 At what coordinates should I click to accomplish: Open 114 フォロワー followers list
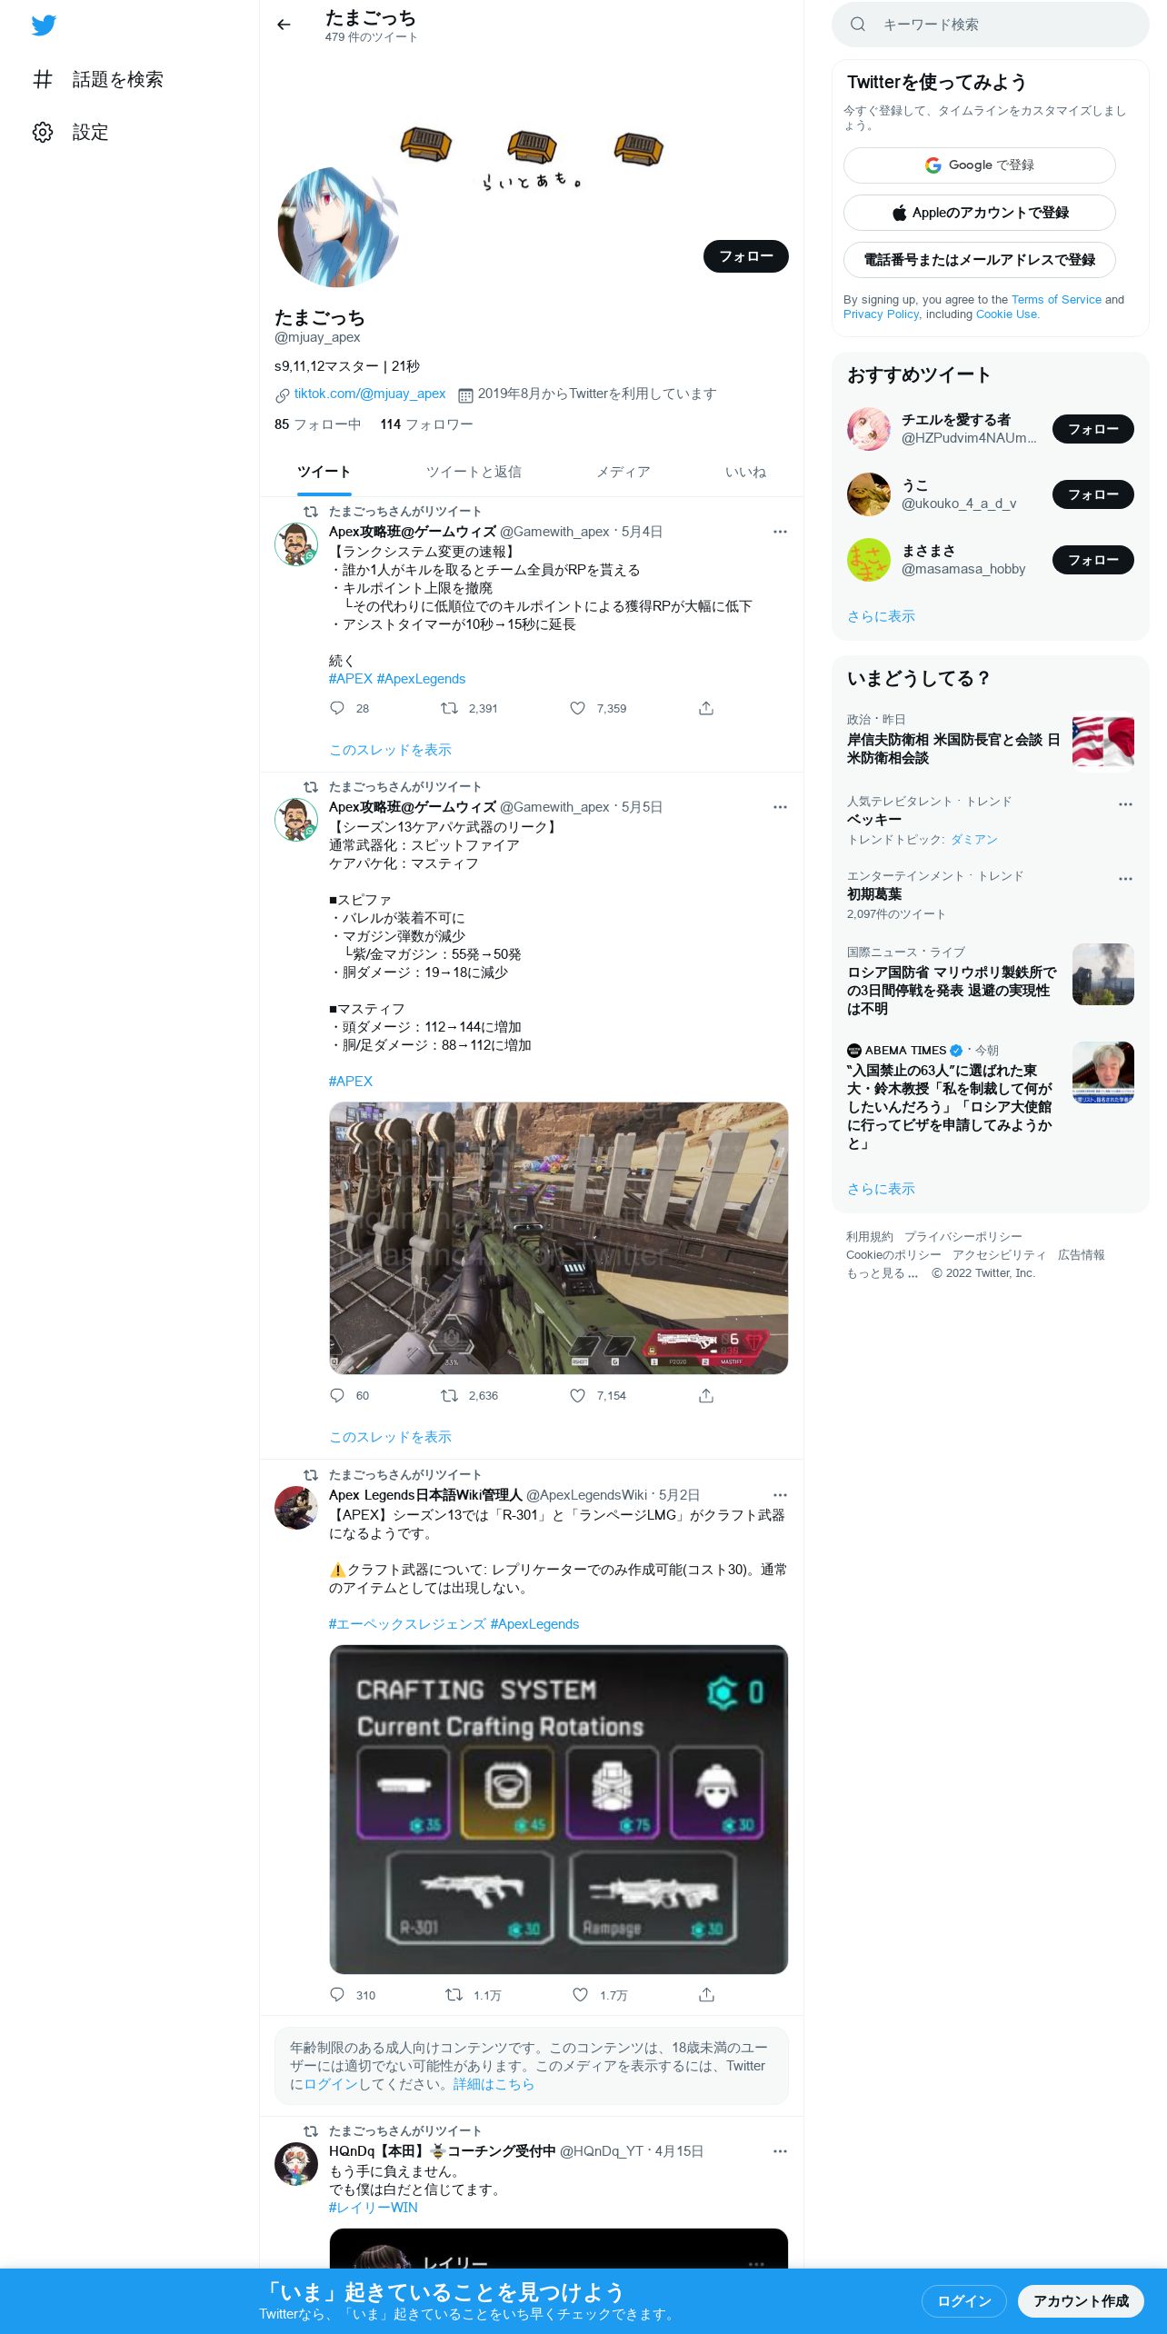point(426,424)
